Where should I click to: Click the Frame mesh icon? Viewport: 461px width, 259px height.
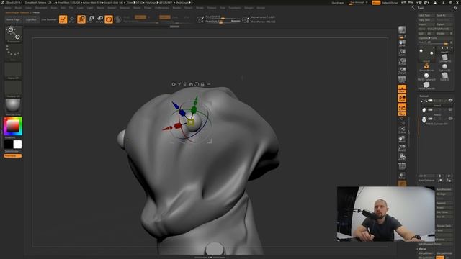coord(402,129)
